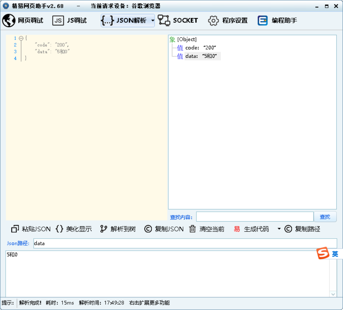
Task: Click the 复制路径 copy path button
Action: [x=303, y=229]
